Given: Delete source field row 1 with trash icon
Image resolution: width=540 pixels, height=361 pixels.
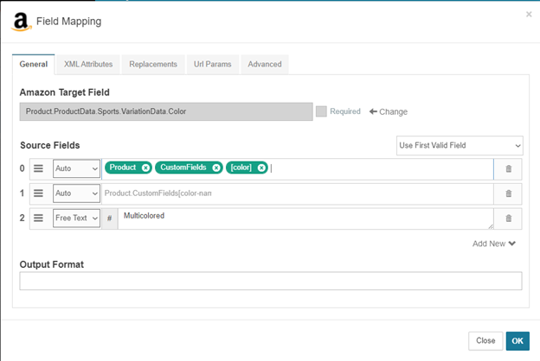Looking at the screenshot, I should pyautogui.click(x=508, y=193).
